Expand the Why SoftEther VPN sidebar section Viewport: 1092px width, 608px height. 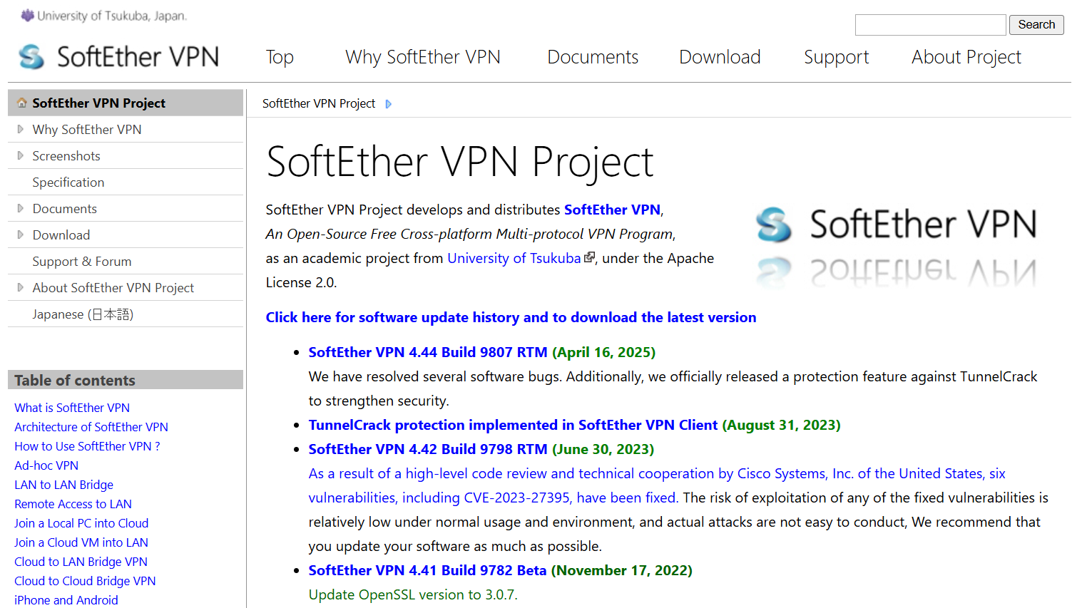(x=19, y=129)
